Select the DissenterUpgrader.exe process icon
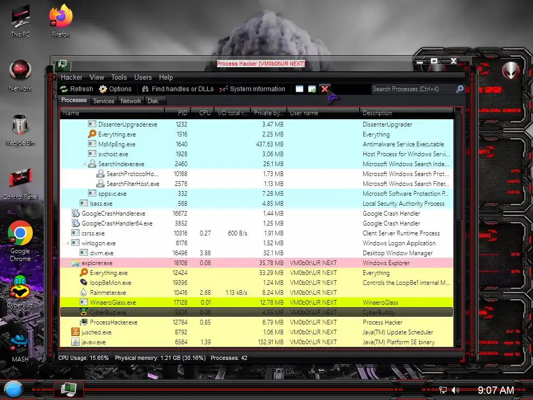 coord(92,124)
